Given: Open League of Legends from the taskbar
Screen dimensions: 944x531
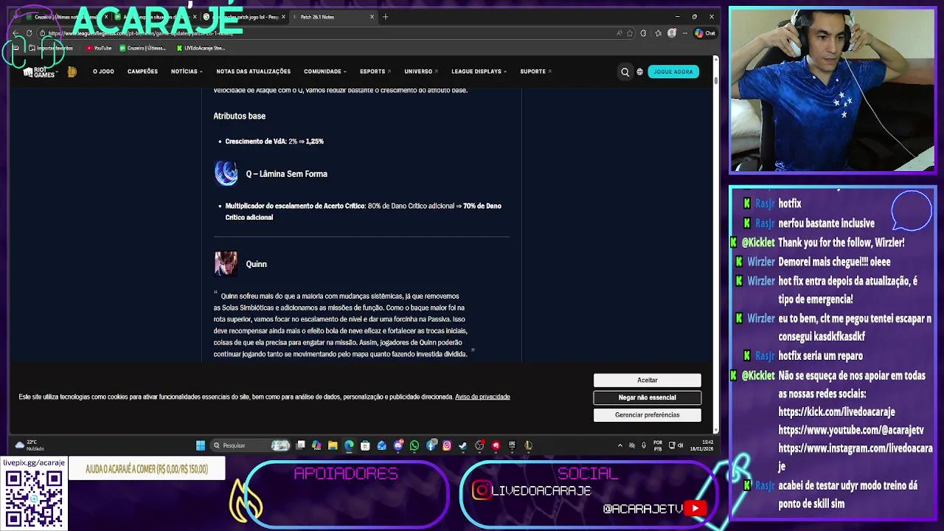Looking at the screenshot, I should (x=529, y=445).
